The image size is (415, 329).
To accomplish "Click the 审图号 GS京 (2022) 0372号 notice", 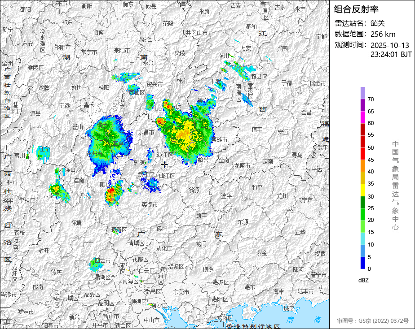I will 373,321.
